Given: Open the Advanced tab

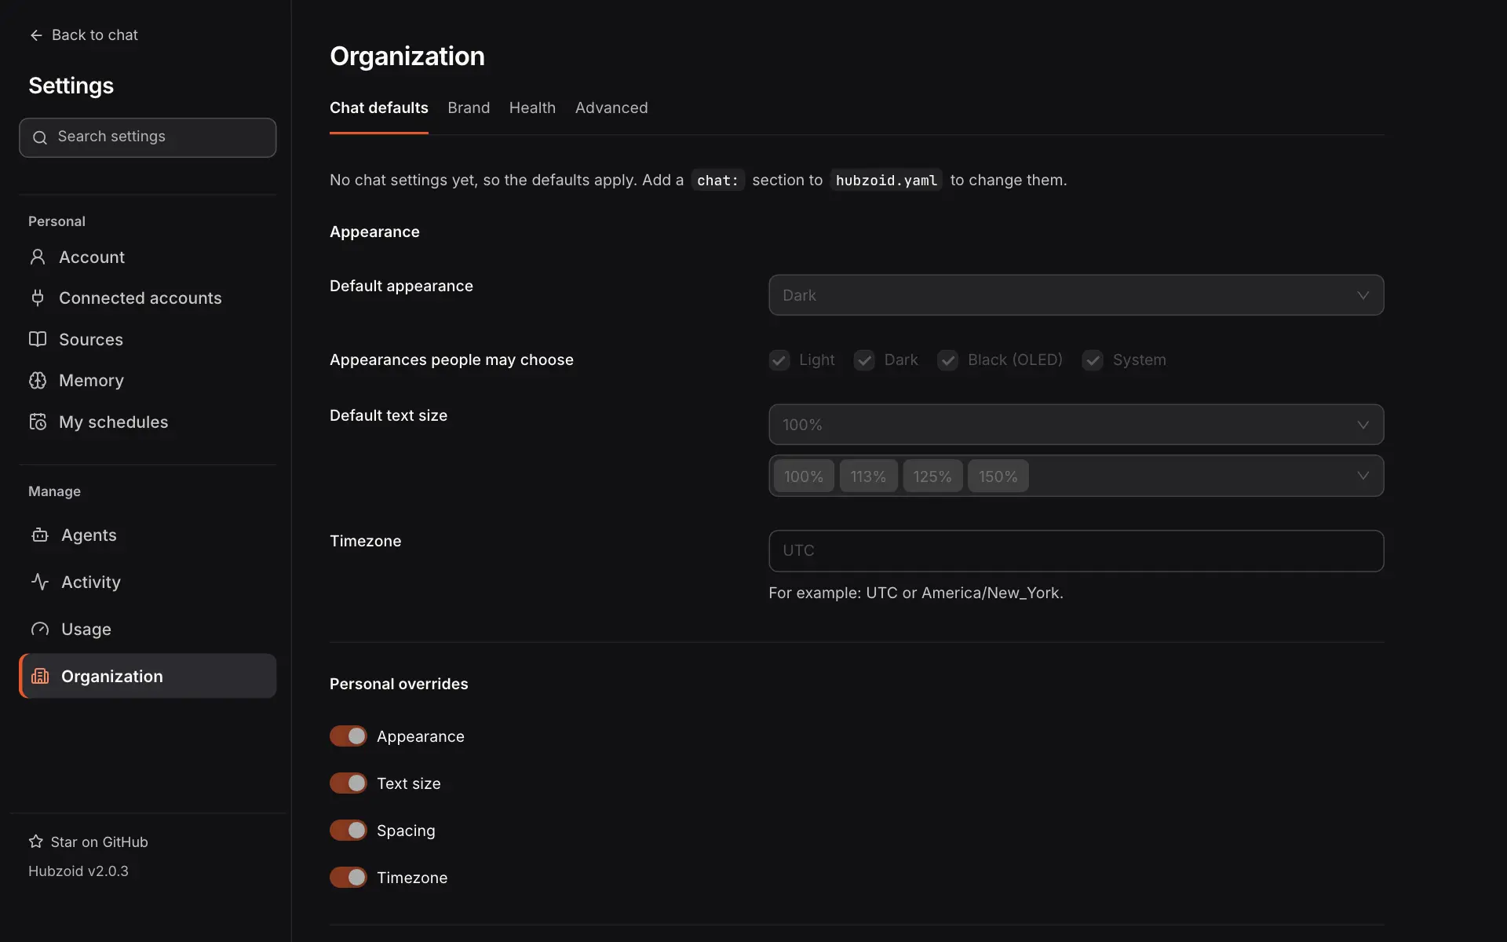Looking at the screenshot, I should 611,108.
